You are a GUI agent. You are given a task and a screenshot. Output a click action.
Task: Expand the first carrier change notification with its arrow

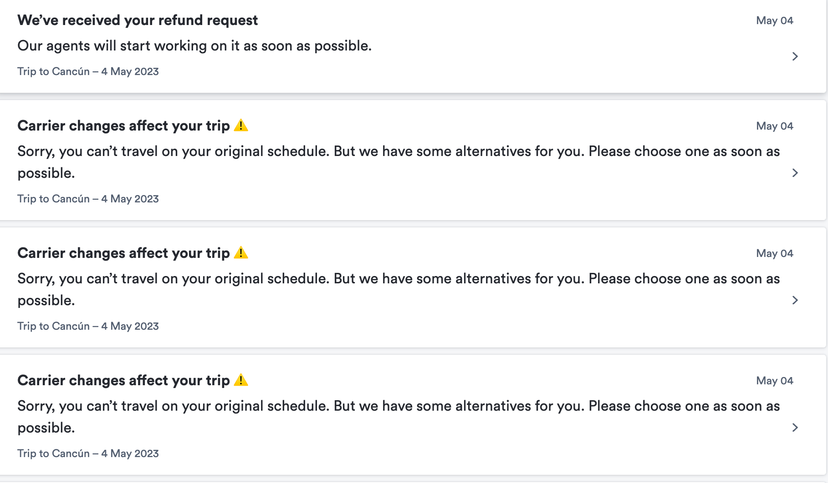point(795,173)
